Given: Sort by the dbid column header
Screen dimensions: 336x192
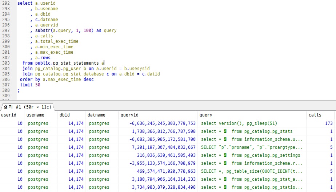Looking at the screenshot, I should tap(71, 115).
